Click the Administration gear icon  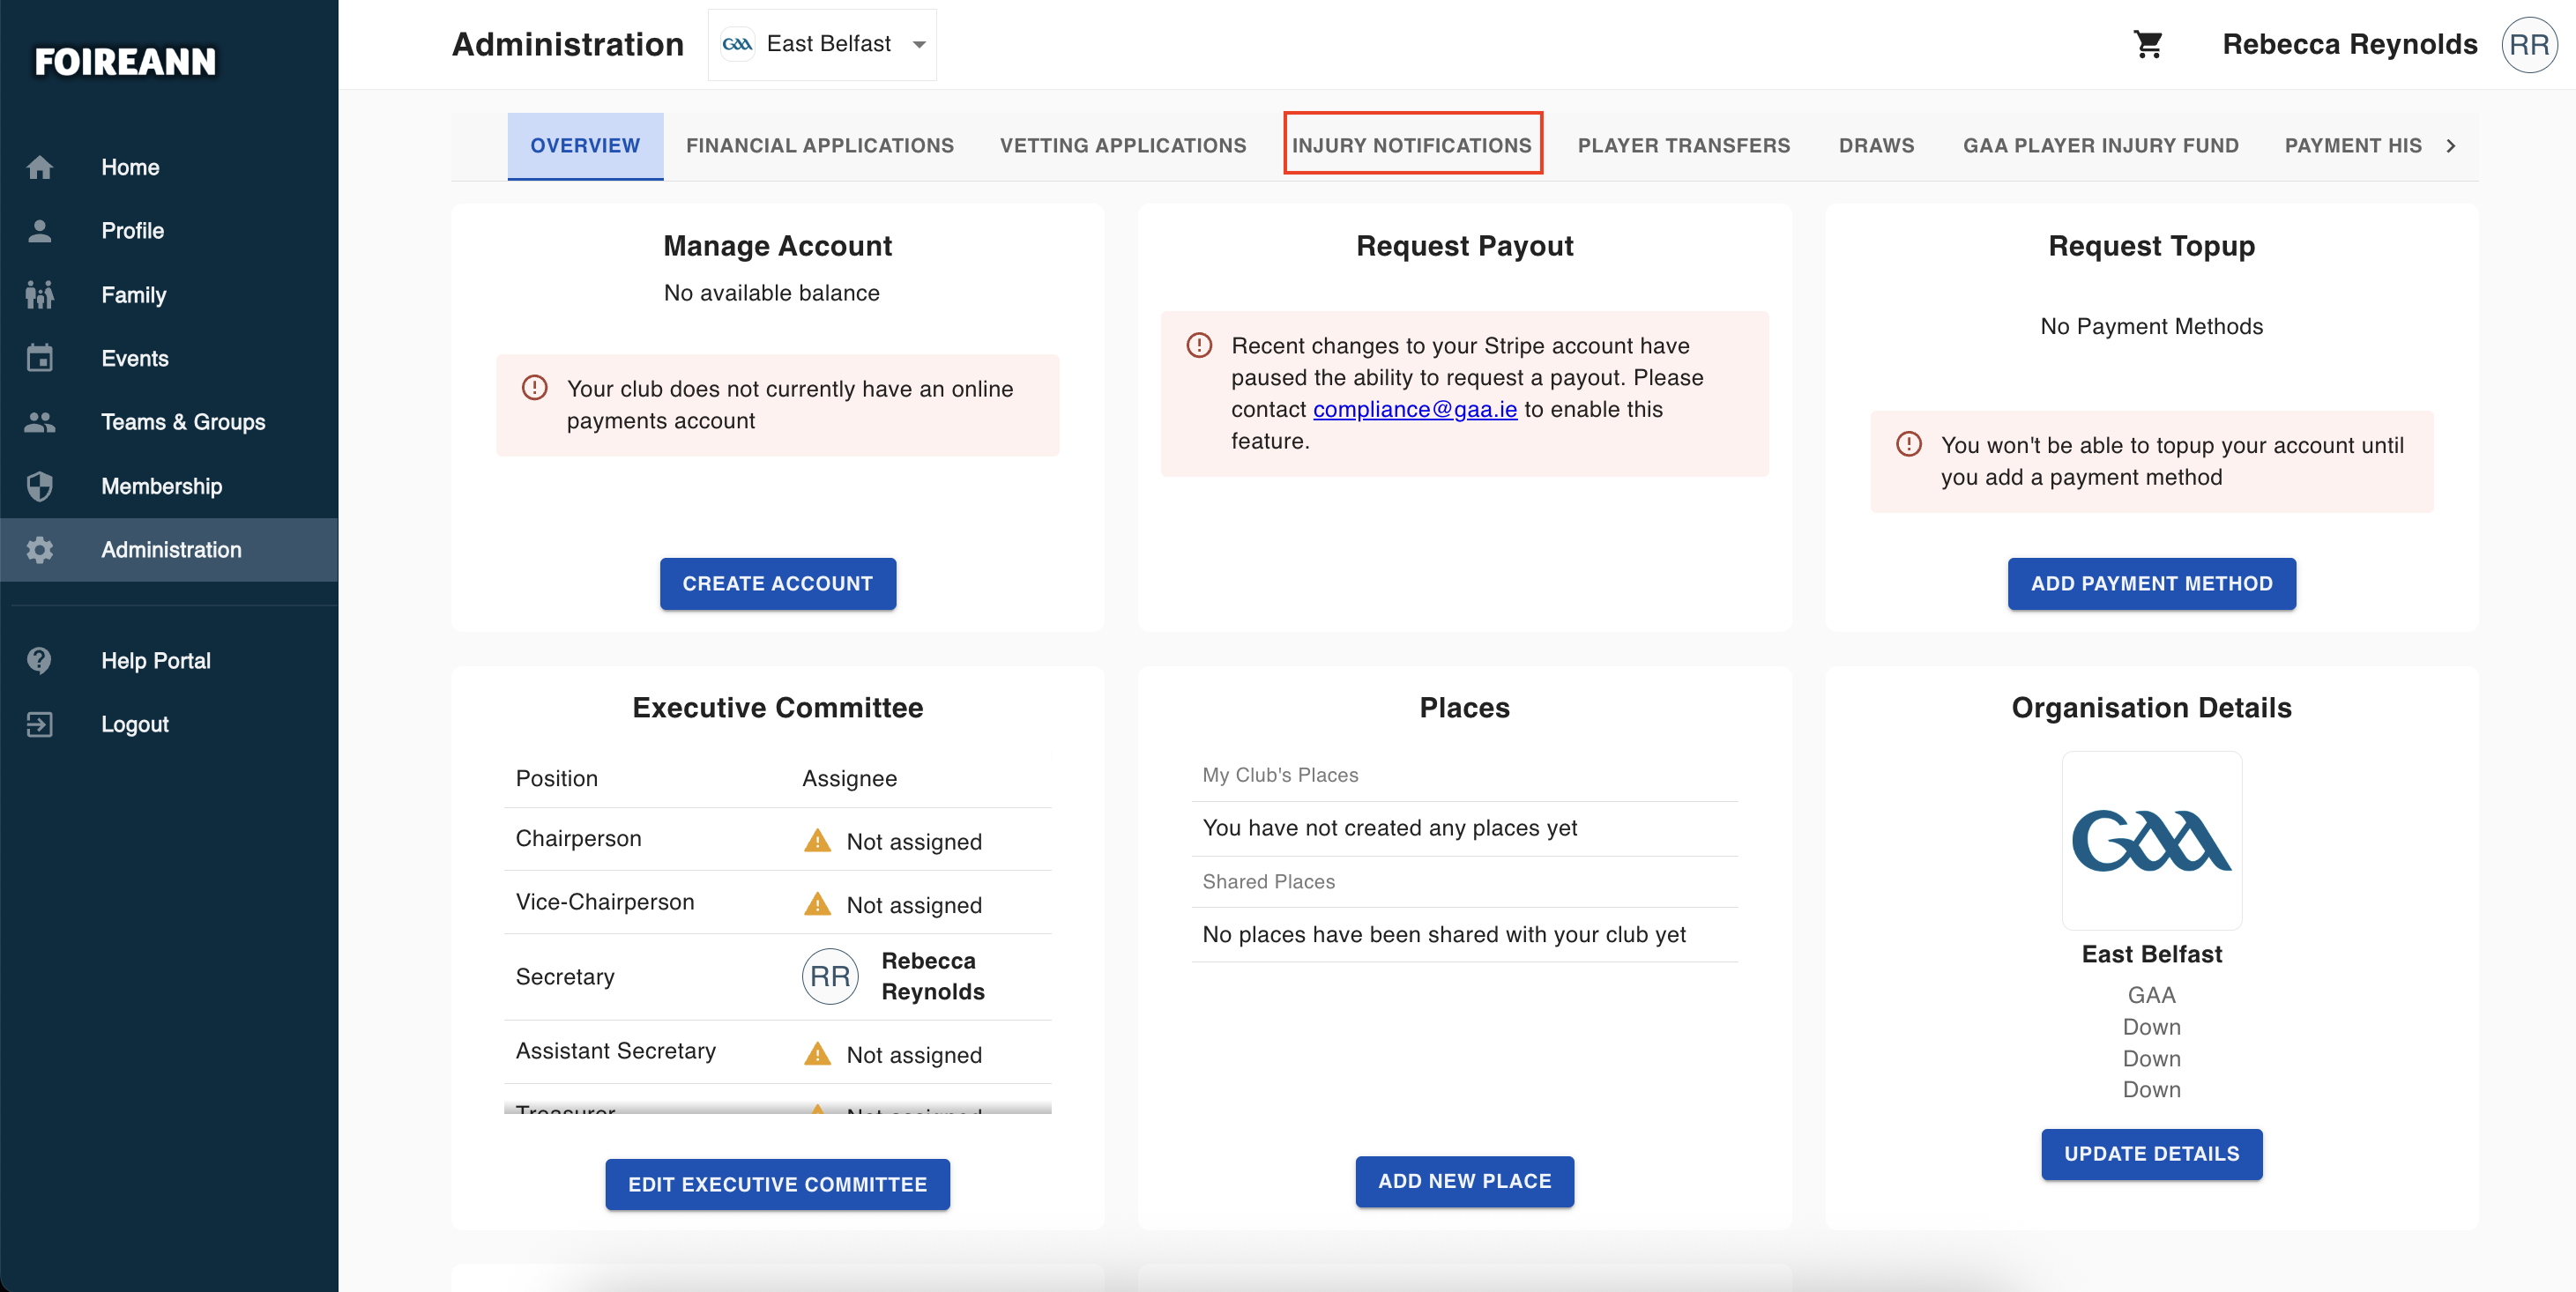coord(40,550)
